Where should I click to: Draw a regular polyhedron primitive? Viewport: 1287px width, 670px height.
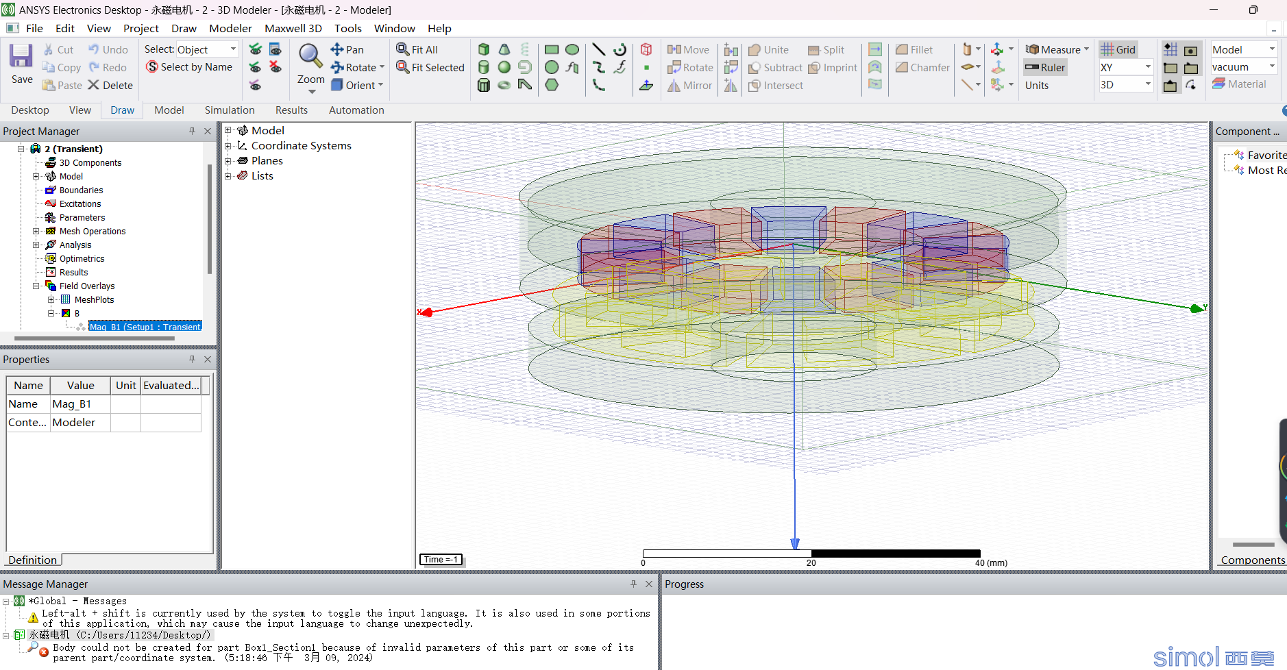click(x=484, y=85)
